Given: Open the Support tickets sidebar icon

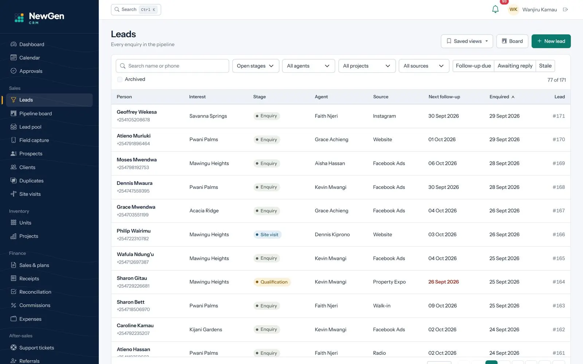Looking at the screenshot, I should click(13, 348).
